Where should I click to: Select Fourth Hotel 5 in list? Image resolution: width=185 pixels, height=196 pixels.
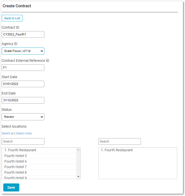point(16,156)
